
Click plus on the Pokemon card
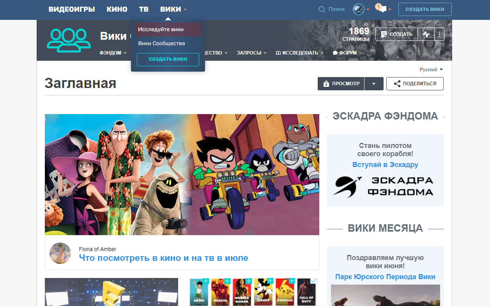[x=292, y=281]
